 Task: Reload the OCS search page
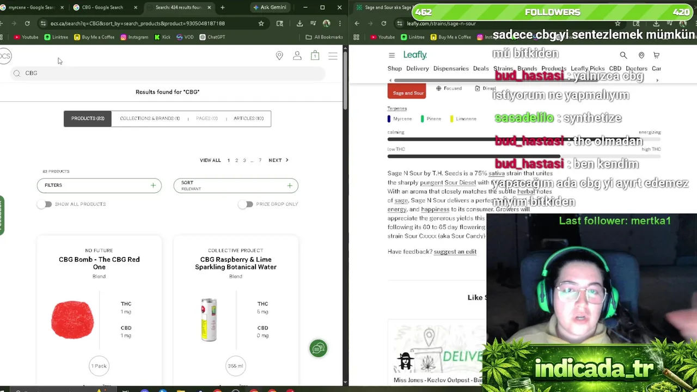(x=27, y=23)
